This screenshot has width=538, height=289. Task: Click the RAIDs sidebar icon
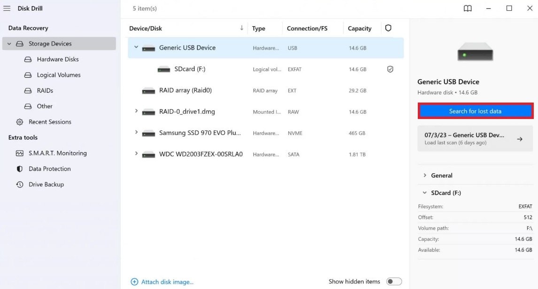(28, 91)
